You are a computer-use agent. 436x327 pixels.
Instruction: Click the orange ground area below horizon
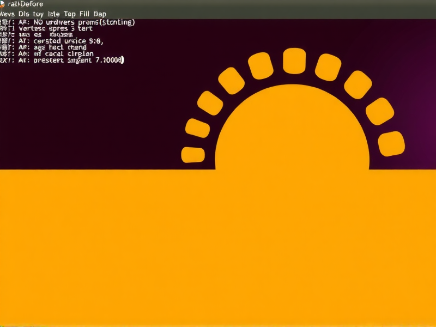(x=218, y=245)
